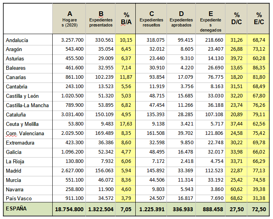Select Navarra approved value 5.943
This screenshot has width=273, height=219.
click(x=187, y=189)
